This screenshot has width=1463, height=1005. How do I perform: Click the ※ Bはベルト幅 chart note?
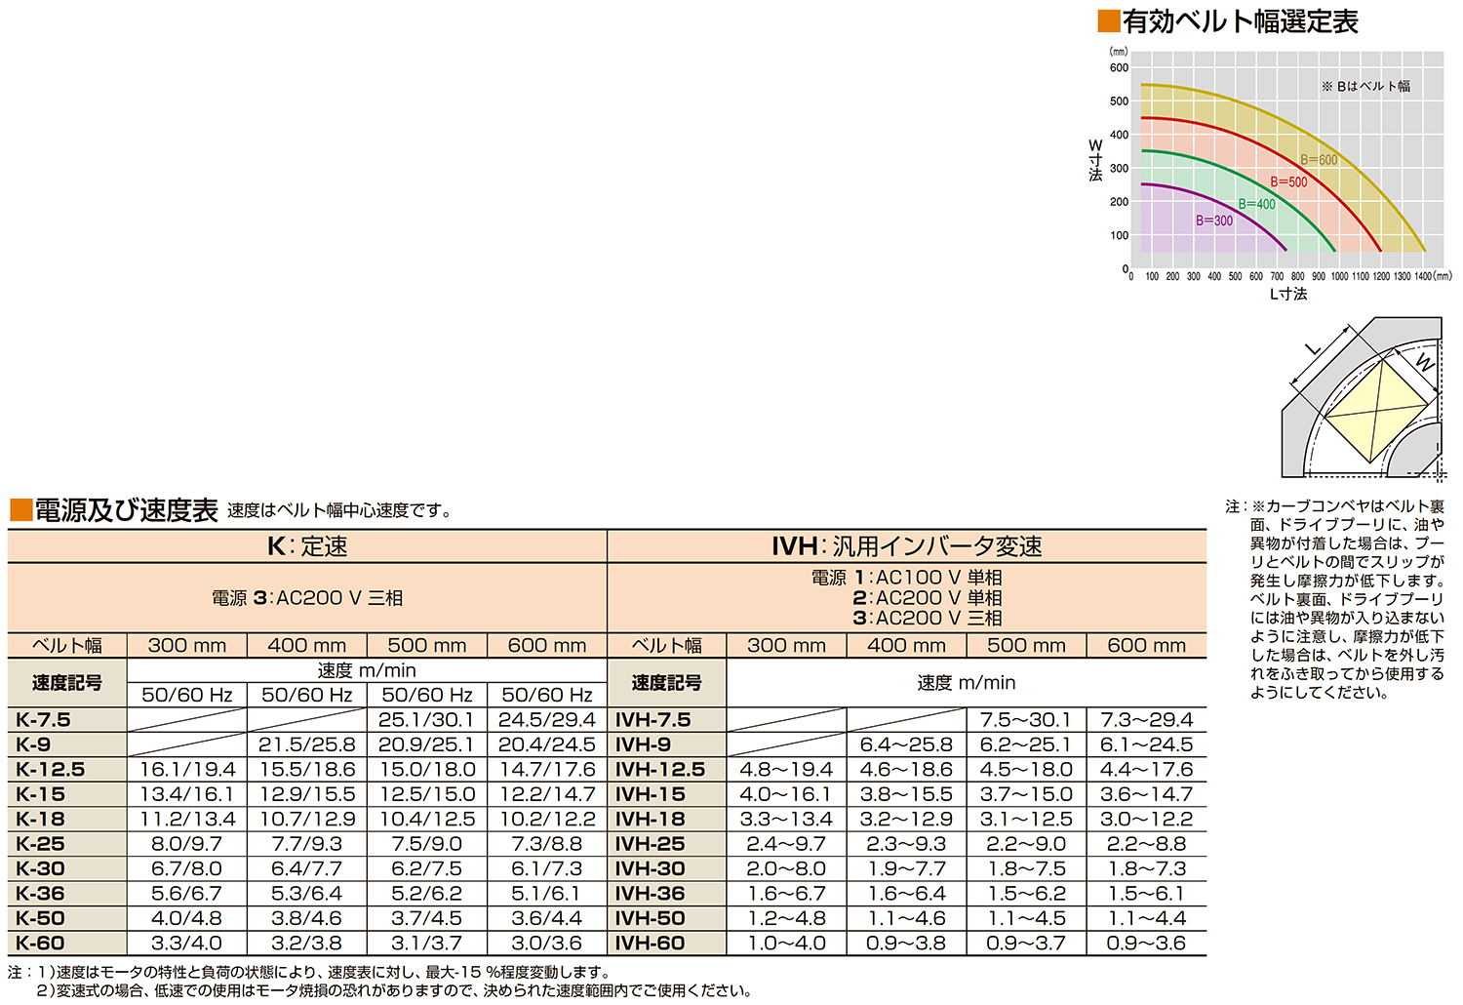point(1365,86)
